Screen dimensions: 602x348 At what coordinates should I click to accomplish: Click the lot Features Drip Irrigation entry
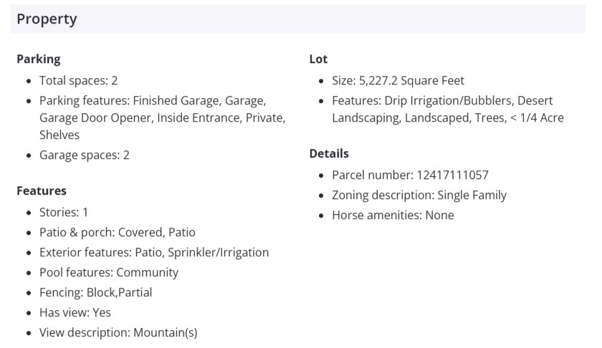coord(448,109)
